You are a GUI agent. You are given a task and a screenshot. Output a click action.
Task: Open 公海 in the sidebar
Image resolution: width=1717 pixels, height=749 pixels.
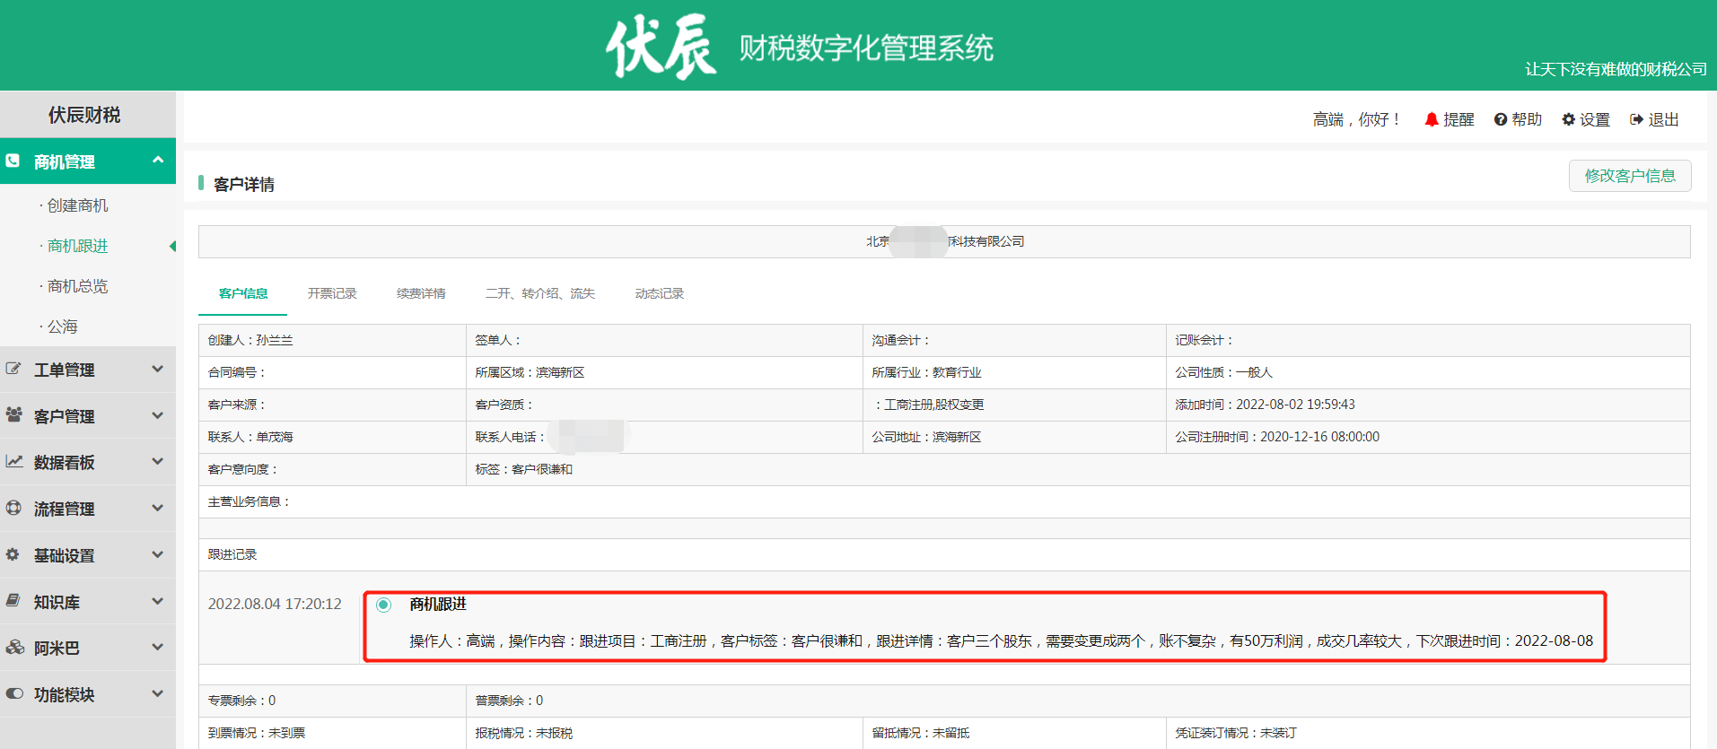pos(62,327)
